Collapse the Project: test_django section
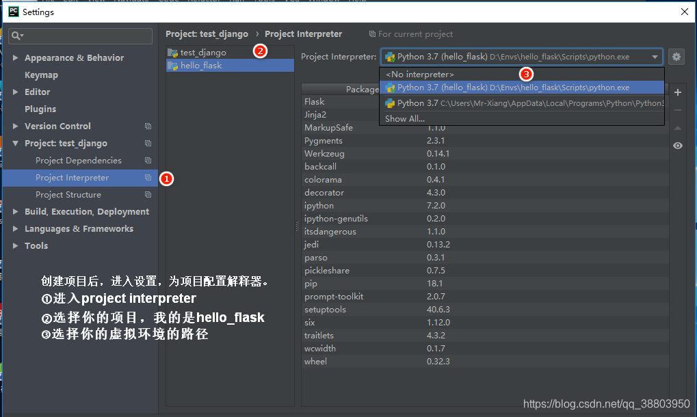 pyautogui.click(x=15, y=144)
